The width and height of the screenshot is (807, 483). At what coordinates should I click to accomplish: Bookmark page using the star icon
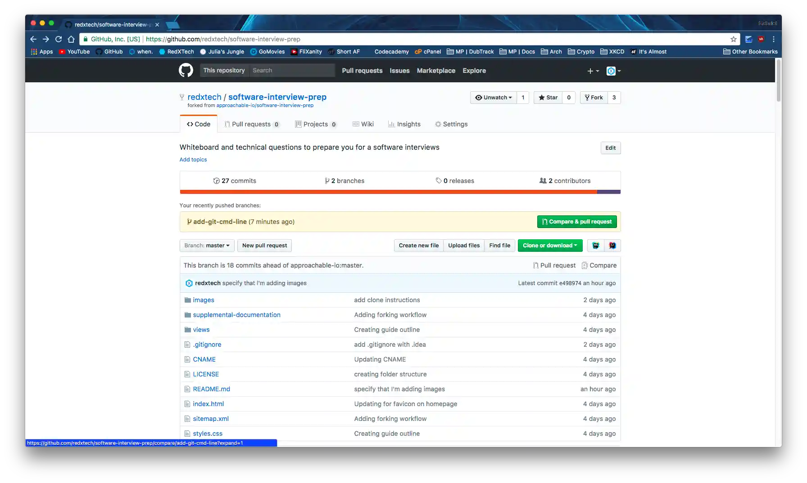point(733,39)
